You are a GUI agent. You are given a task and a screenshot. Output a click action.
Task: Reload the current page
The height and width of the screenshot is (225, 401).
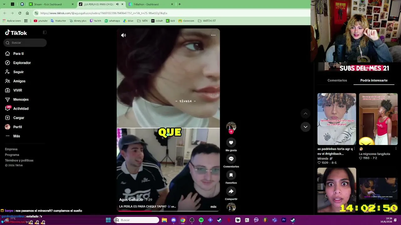pyautogui.click(x=20, y=13)
